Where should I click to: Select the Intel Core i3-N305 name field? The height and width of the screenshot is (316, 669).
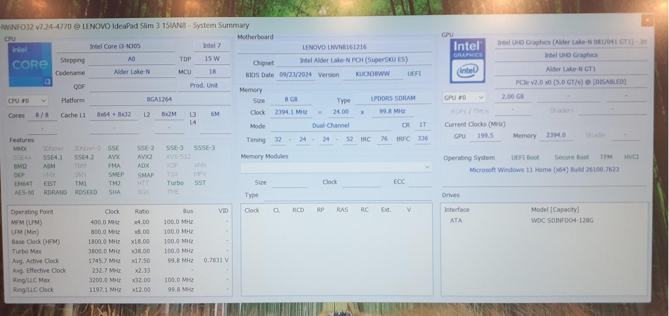(115, 46)
